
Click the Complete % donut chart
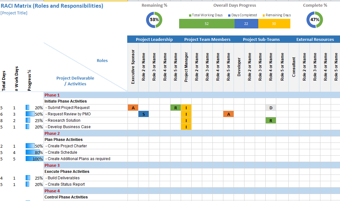pos(315,19)
